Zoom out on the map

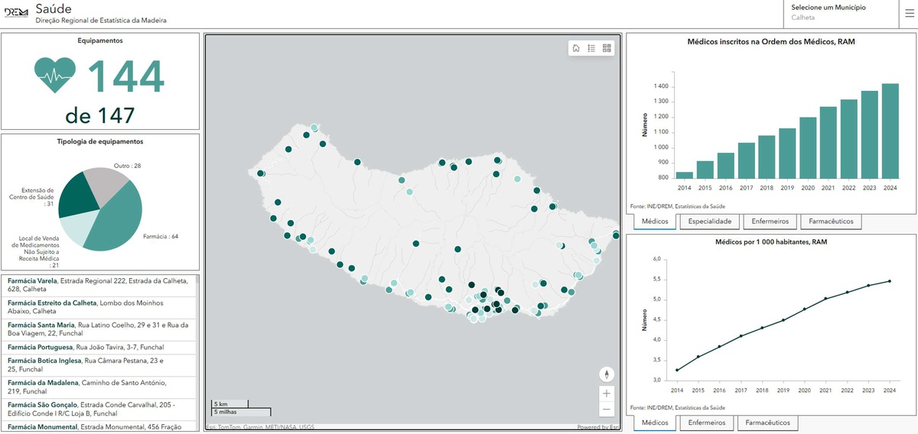click(x=607, y=409)
